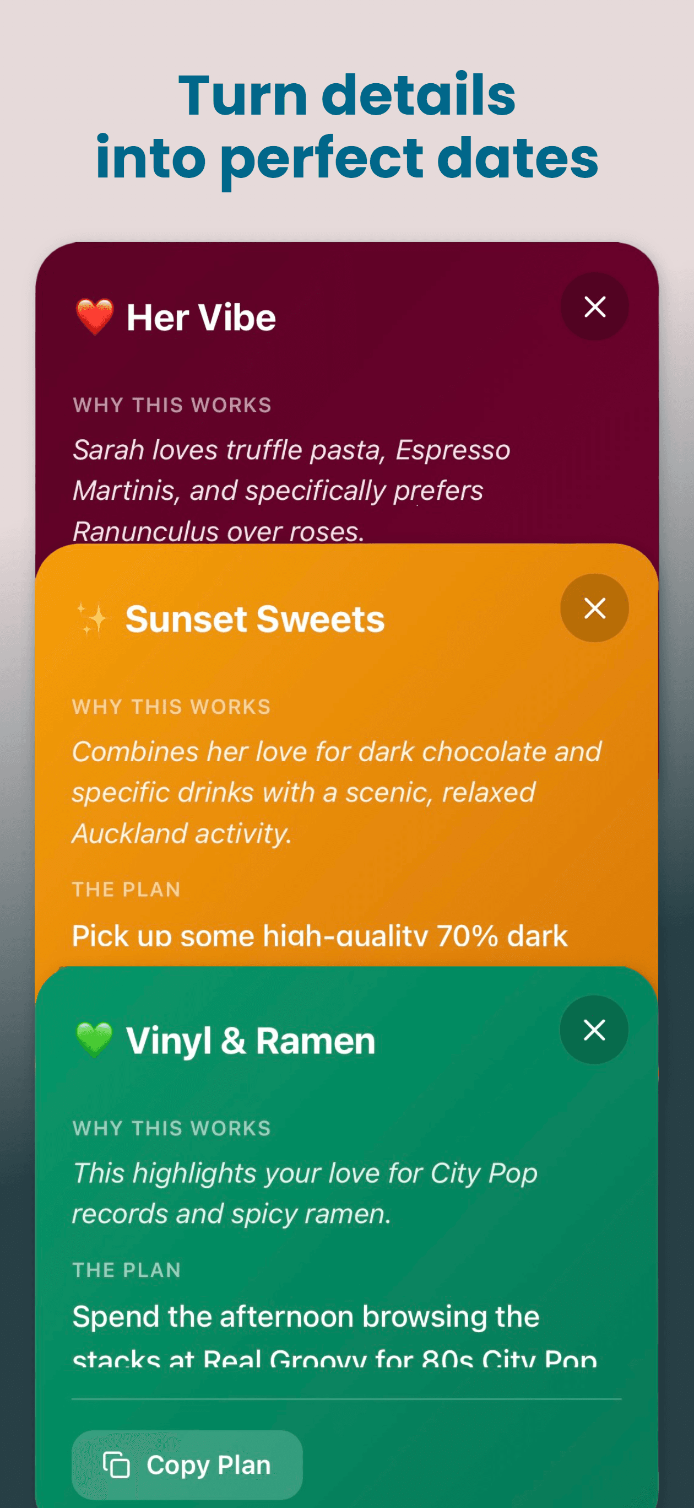This screenshot has height=1508, width=694.
Task: Click the divider above Copy Plan
Action: click(347, 1397)
